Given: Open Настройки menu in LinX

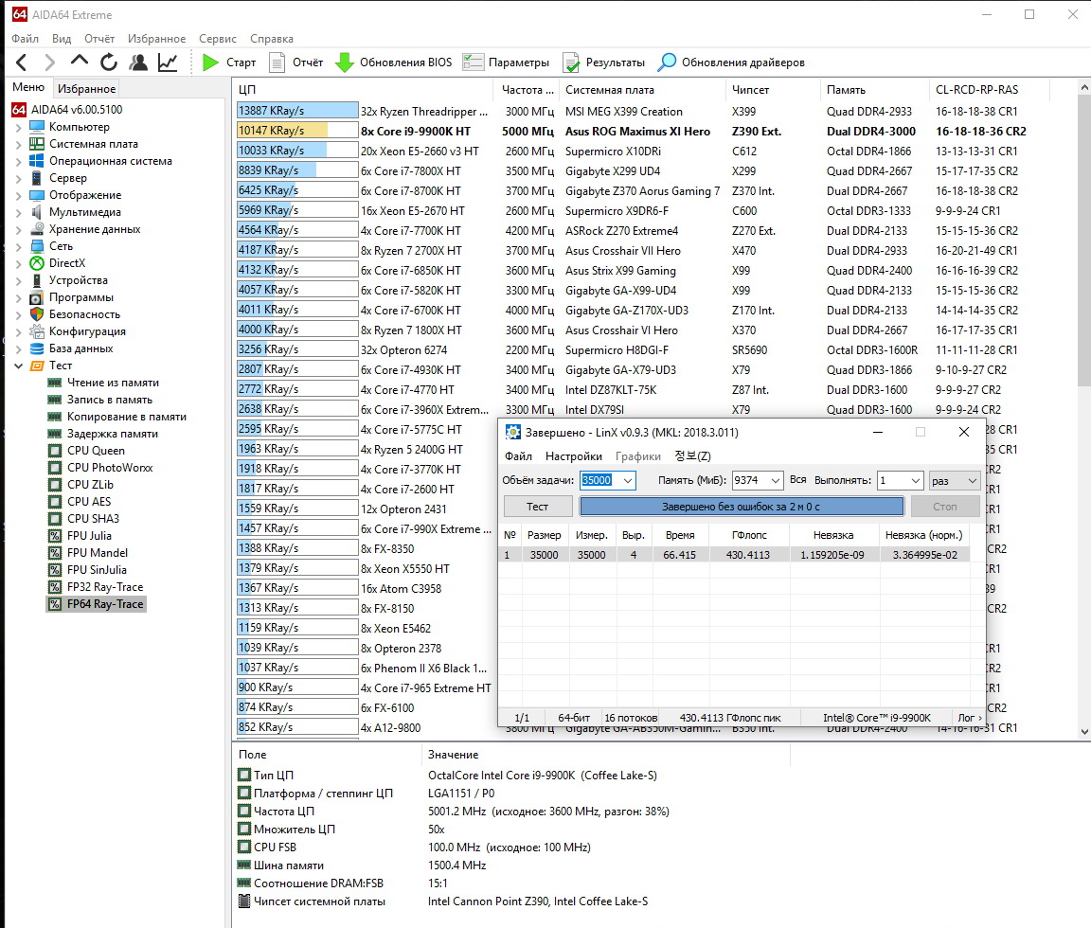Looking at the screenshot, I should pyautogui.click(x=573, y=456).
